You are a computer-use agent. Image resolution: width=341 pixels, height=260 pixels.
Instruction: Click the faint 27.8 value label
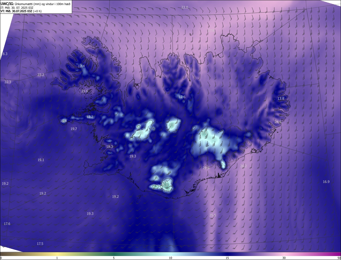(x=211, y=31)
